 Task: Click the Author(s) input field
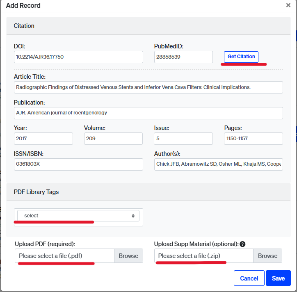[218, 164]
